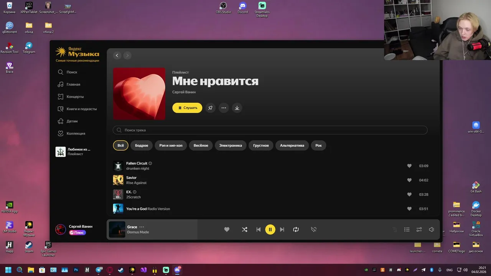Viewport: 491px width, 276px height.
Task: Open Книги и подкасты section
Action: pyautogui.click(x=77, y=109)
